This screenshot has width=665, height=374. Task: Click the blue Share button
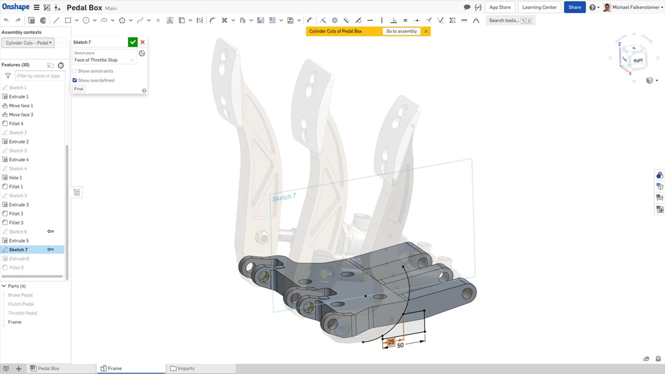pyautogui.click(x=574, y=7)
